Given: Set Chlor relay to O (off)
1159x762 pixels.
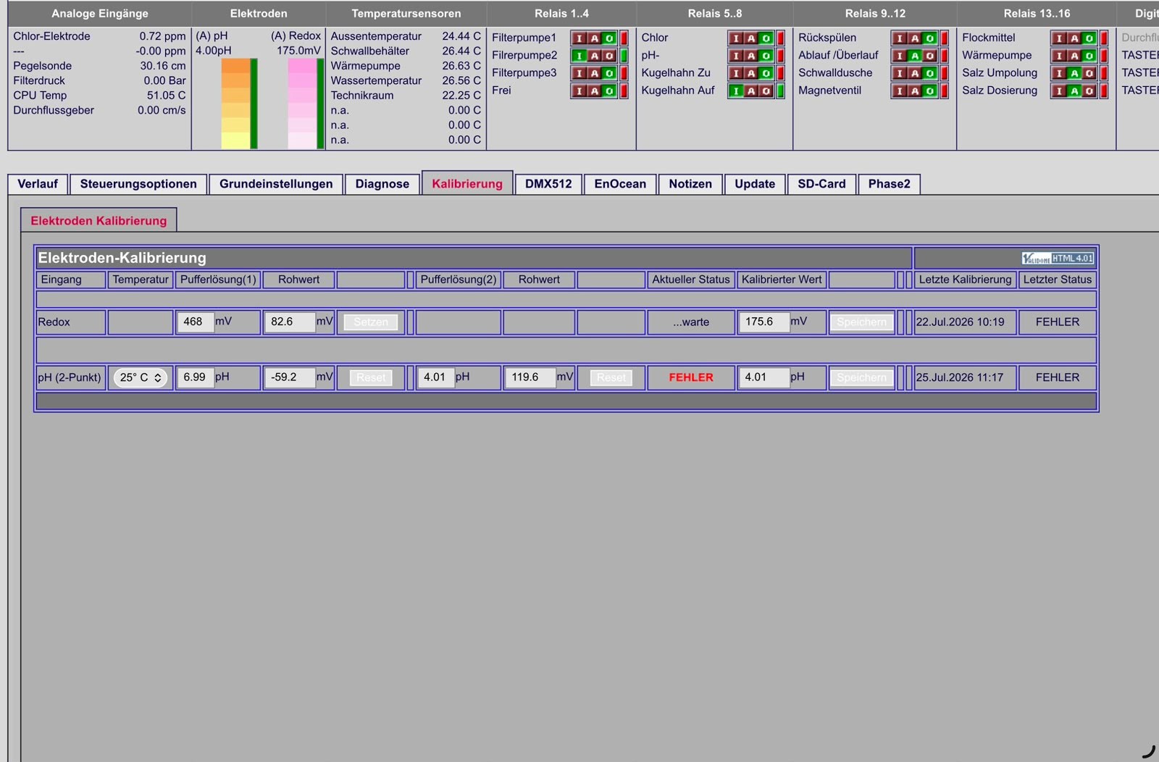Looking at the screenshot, I should coord(766,38).
